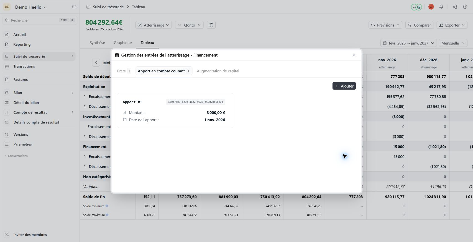Open the date range févr. 2026 selector
The width and height of the screenshot is (473, 242).
408,43
